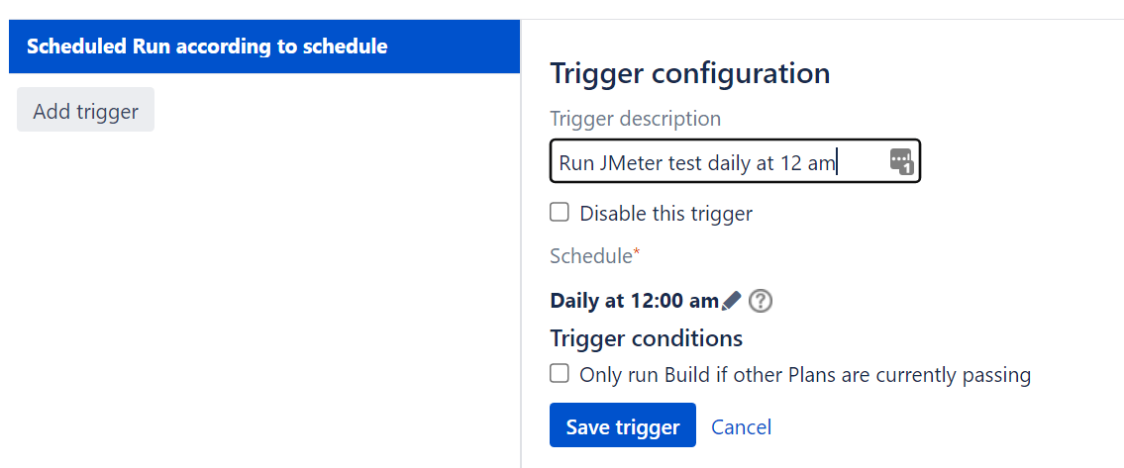Click the 'Daily at 12:00 am' schedule text
This screenshot has width=1124, height=468.
pyautogui.click(x=635, y=301)
